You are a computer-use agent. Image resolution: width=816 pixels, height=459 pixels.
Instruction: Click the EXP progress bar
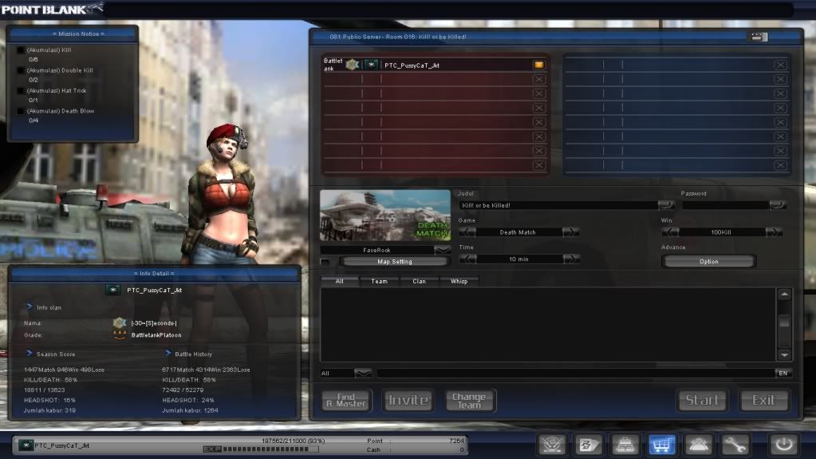261,449
